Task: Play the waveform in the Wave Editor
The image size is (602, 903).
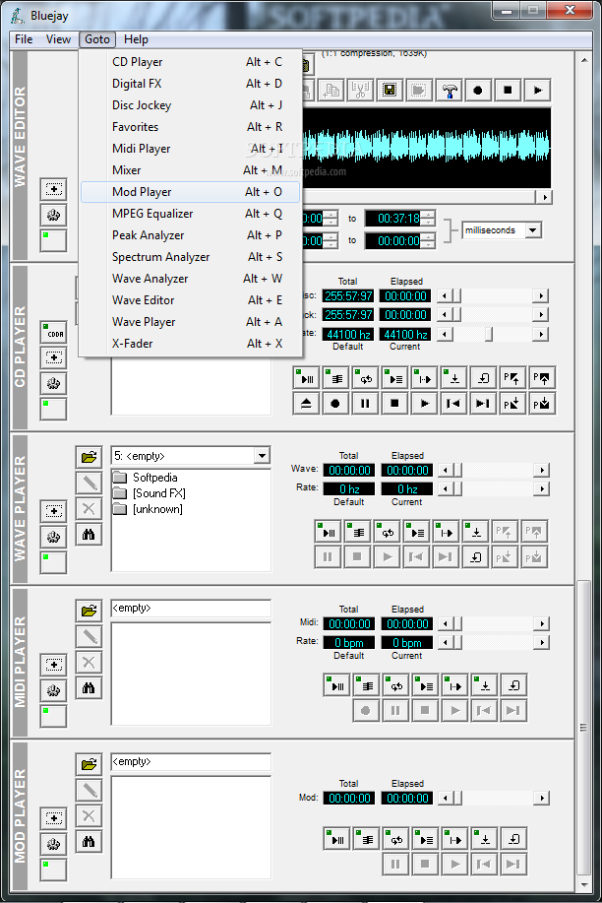Action: click(537, 91)
